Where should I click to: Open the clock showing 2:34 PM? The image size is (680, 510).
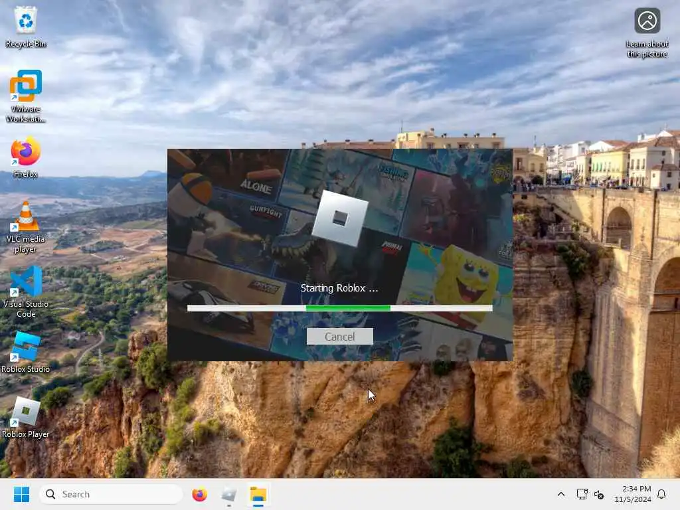[x=633, y=494]
